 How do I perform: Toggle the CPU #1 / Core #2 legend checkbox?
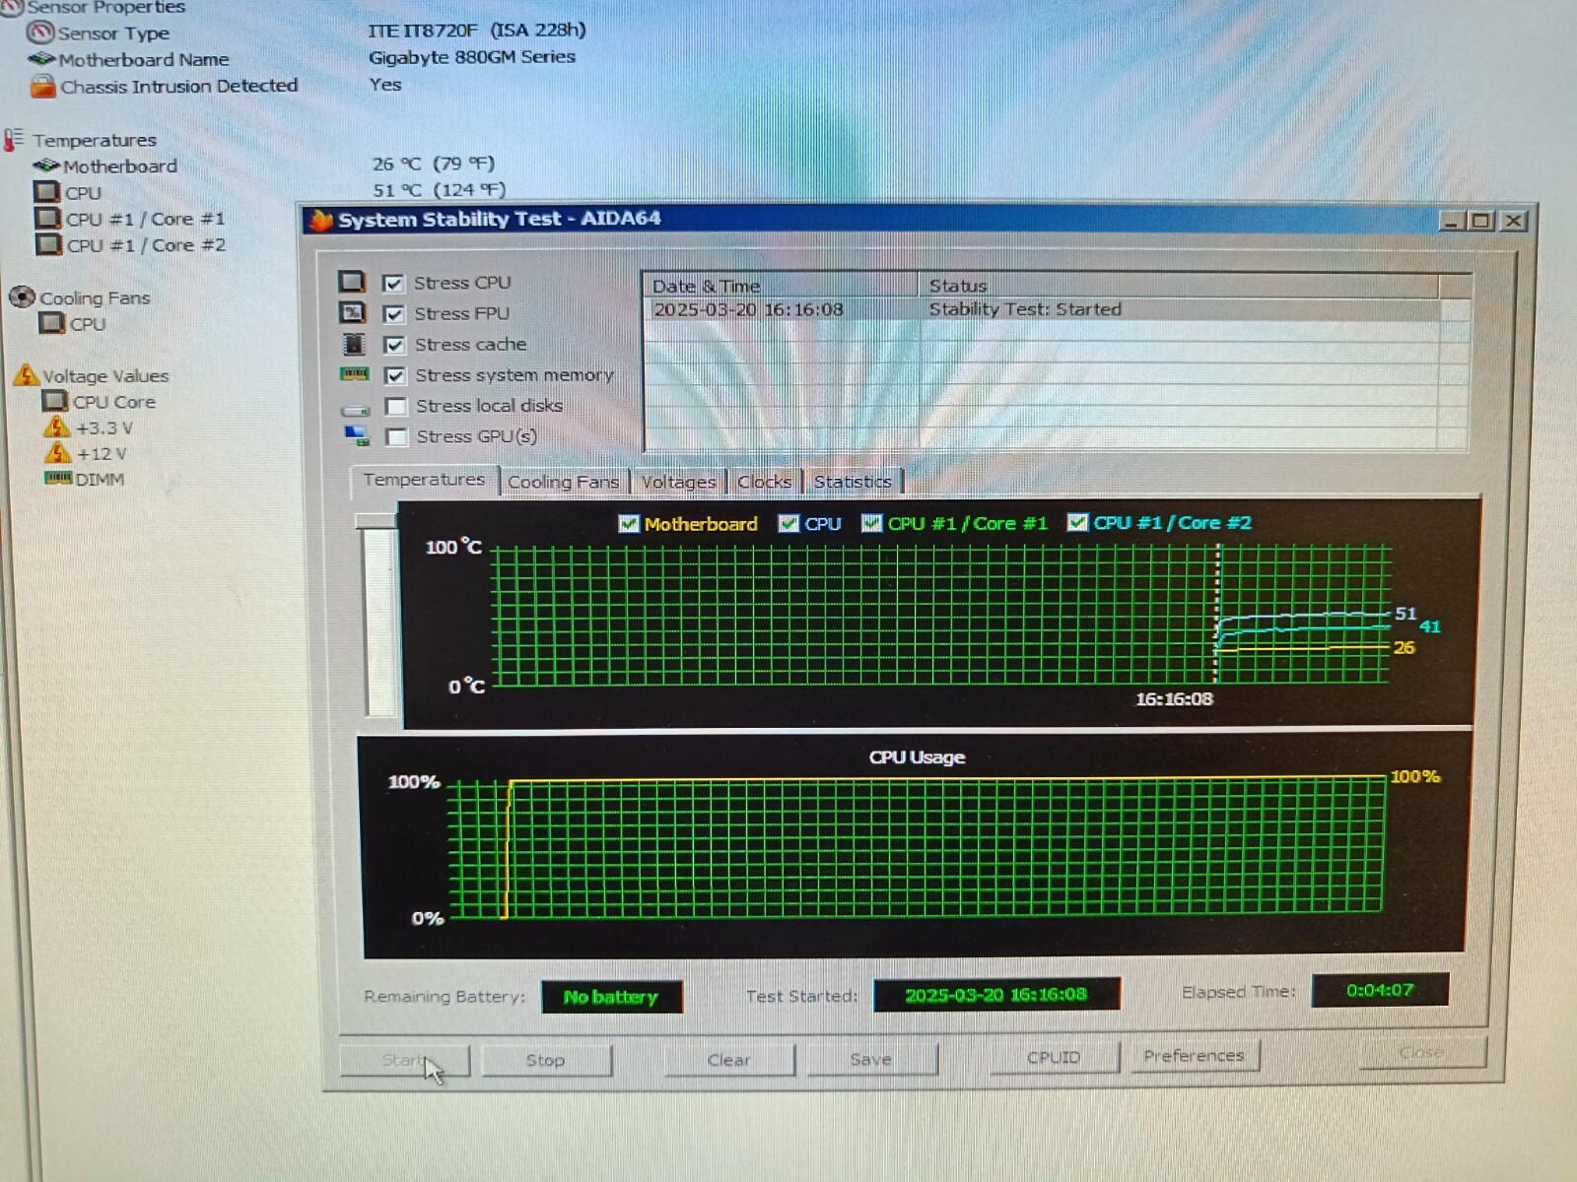[x=1077, y=522]
